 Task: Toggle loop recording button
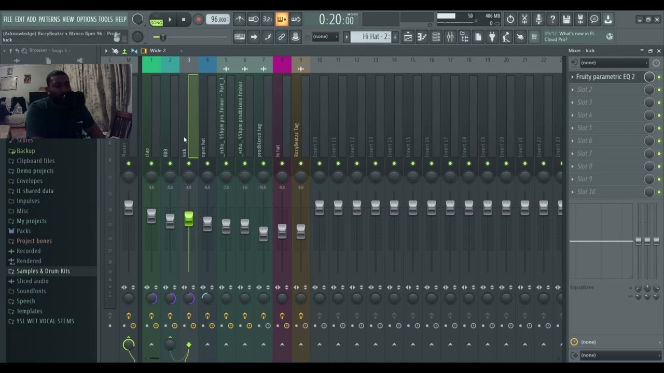[296, 19]
